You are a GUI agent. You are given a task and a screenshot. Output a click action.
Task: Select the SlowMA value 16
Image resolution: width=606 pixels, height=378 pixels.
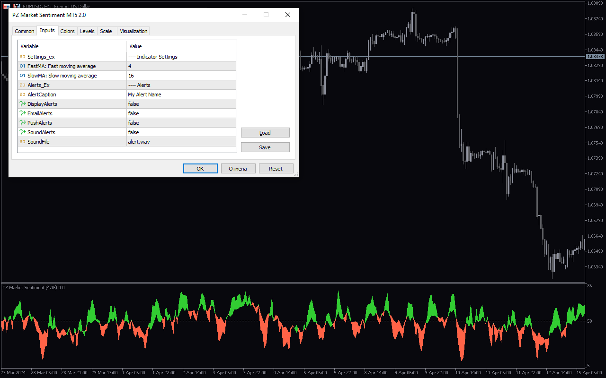pos(181,76)
